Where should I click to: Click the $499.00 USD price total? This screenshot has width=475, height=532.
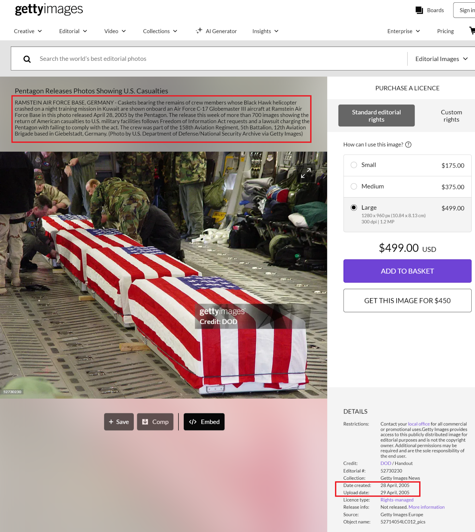(x=407, y=248)
